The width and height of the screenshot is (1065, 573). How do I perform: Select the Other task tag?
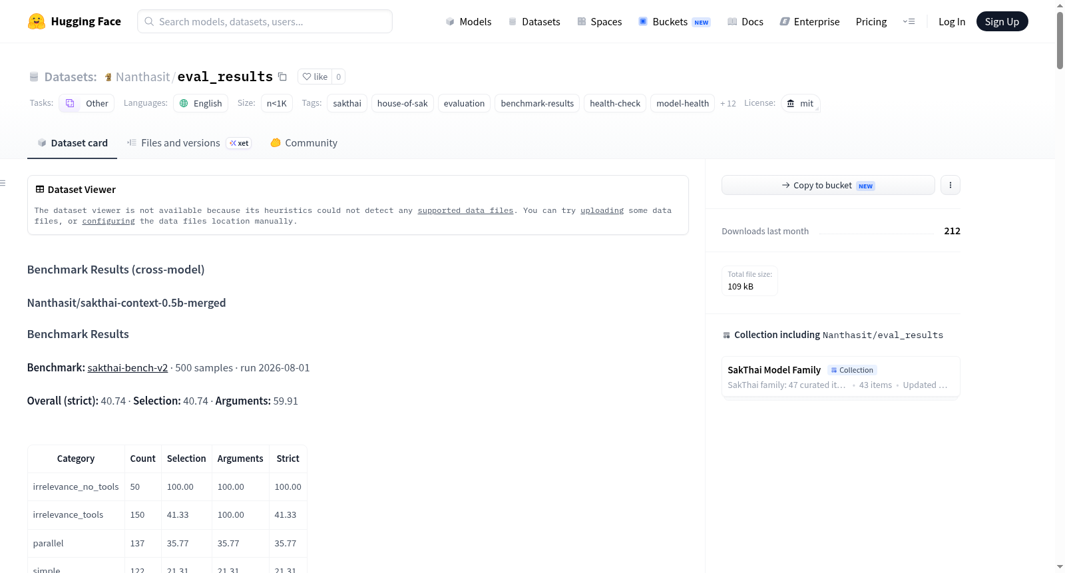pyautogui.click(x=87, y=103)
